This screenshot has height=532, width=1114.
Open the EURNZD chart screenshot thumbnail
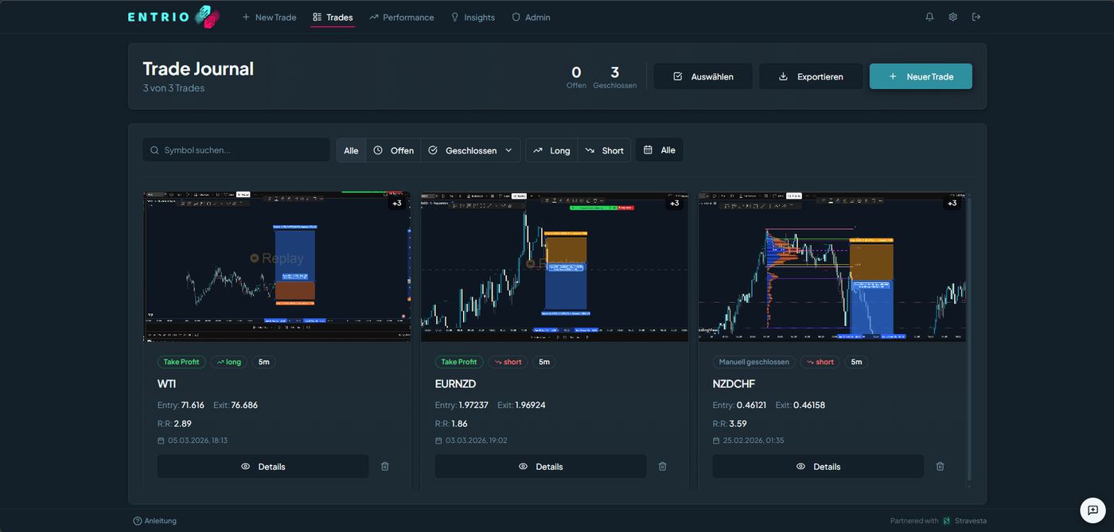tap(555, 266)
